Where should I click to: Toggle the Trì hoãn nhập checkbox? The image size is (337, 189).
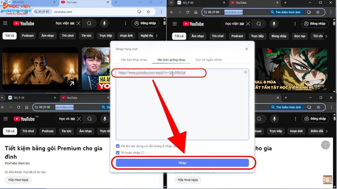pos(118,153)
